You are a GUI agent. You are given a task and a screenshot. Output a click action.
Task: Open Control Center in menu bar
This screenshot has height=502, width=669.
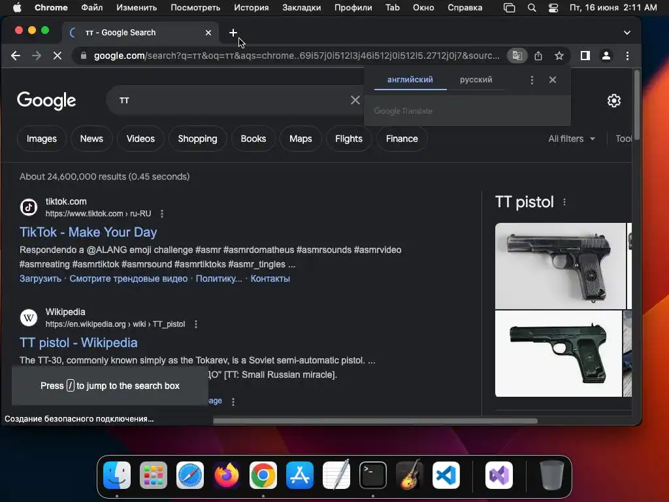click(x=553, y=8)
